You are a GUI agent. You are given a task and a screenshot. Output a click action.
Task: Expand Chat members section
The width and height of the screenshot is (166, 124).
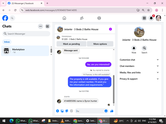click(x=139, y=66)
